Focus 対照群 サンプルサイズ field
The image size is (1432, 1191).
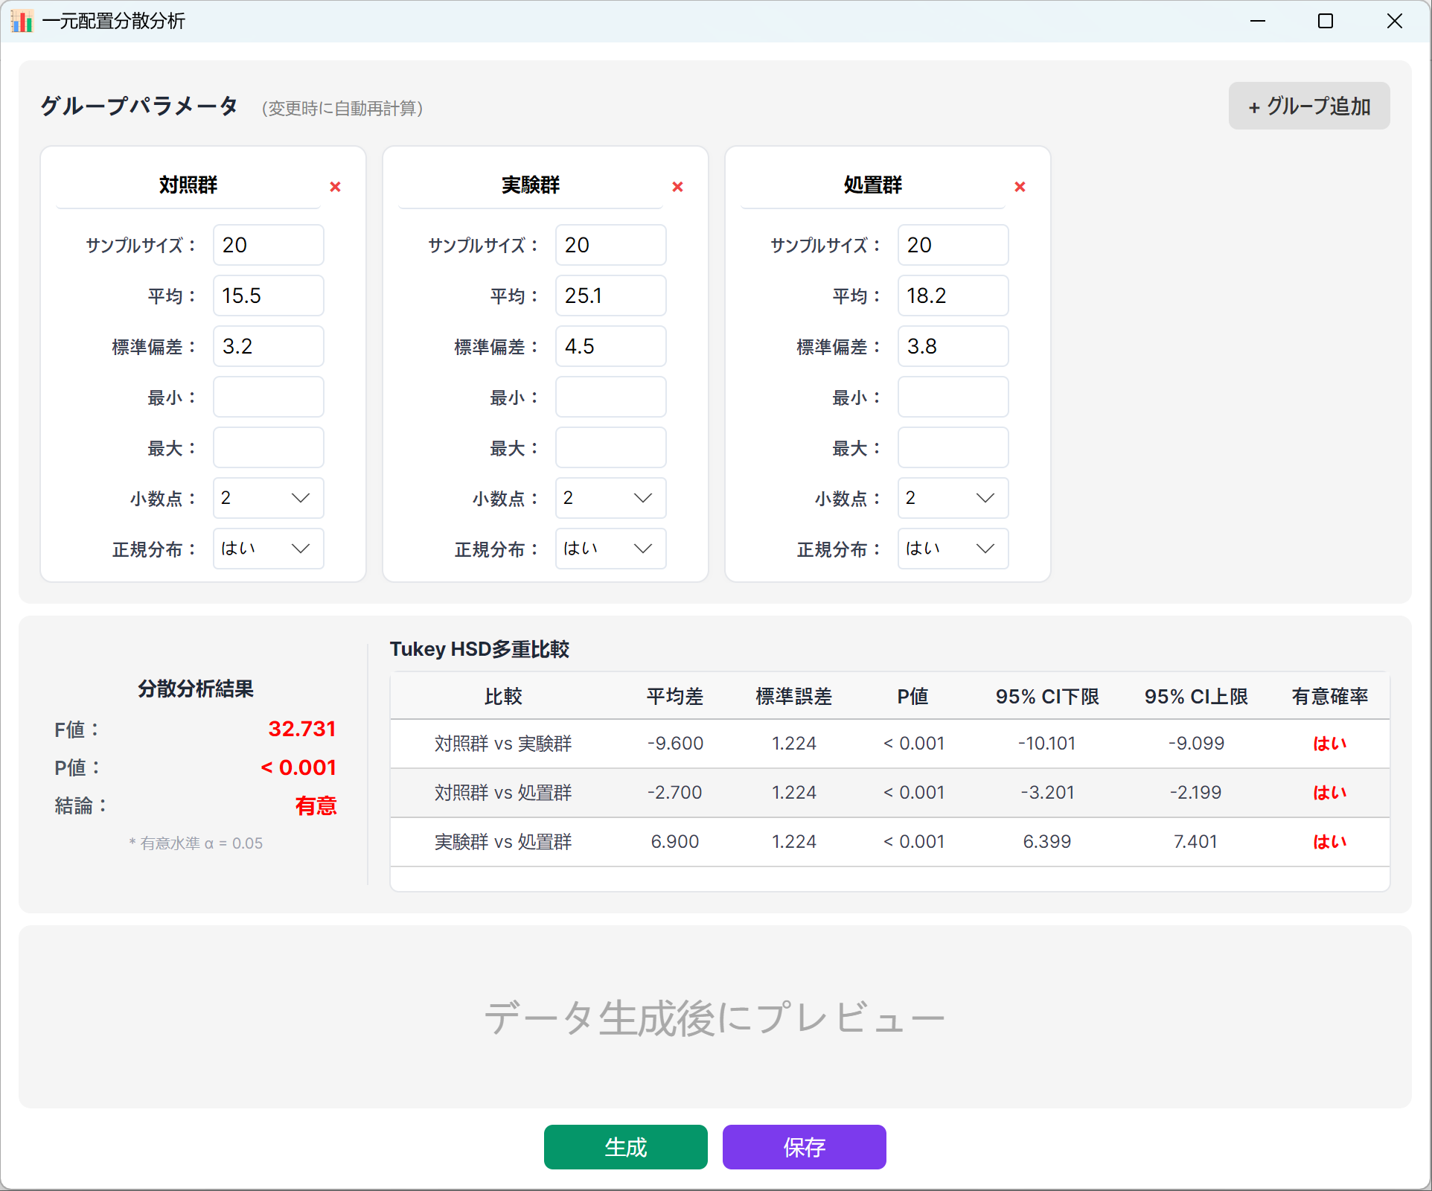click(x=269, y=245)
